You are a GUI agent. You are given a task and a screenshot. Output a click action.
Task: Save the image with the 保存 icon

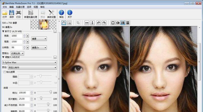coord(11,14)
